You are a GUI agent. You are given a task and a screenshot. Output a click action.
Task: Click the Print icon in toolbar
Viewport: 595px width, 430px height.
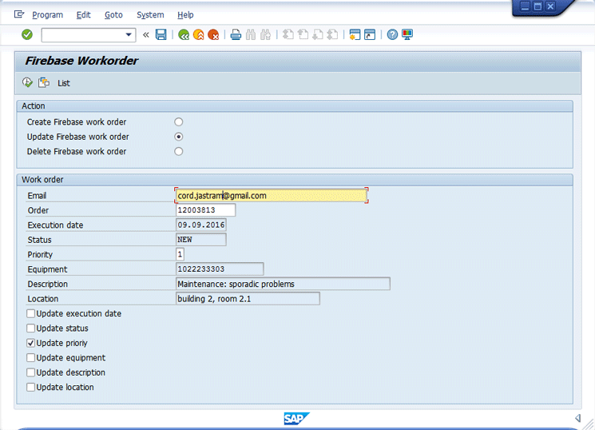click(x=236, y=34)
